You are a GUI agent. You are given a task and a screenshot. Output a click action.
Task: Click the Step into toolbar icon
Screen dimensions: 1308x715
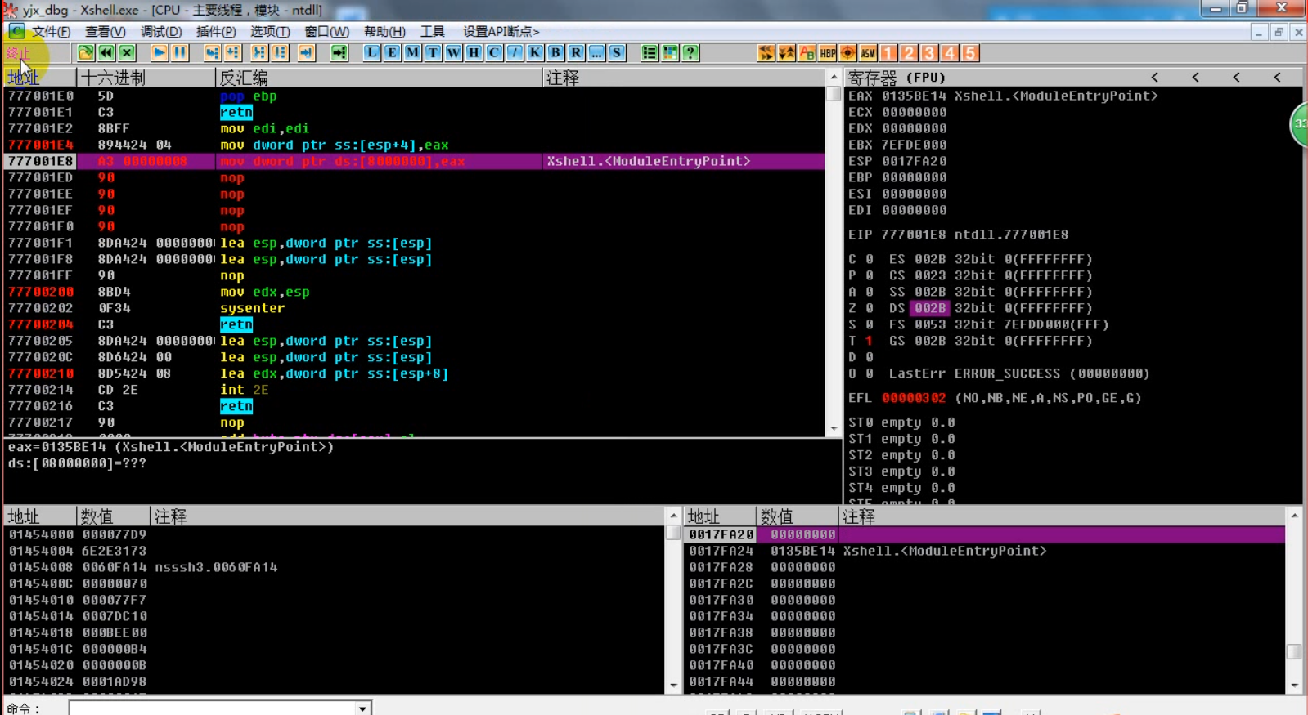tap(213, 53)
